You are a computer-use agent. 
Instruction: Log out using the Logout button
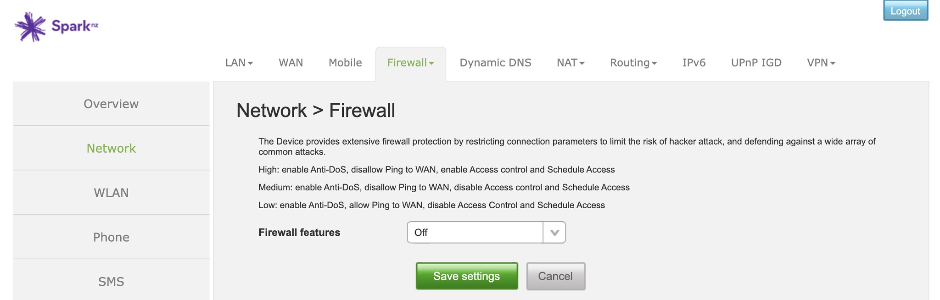[x=905, y=11]
